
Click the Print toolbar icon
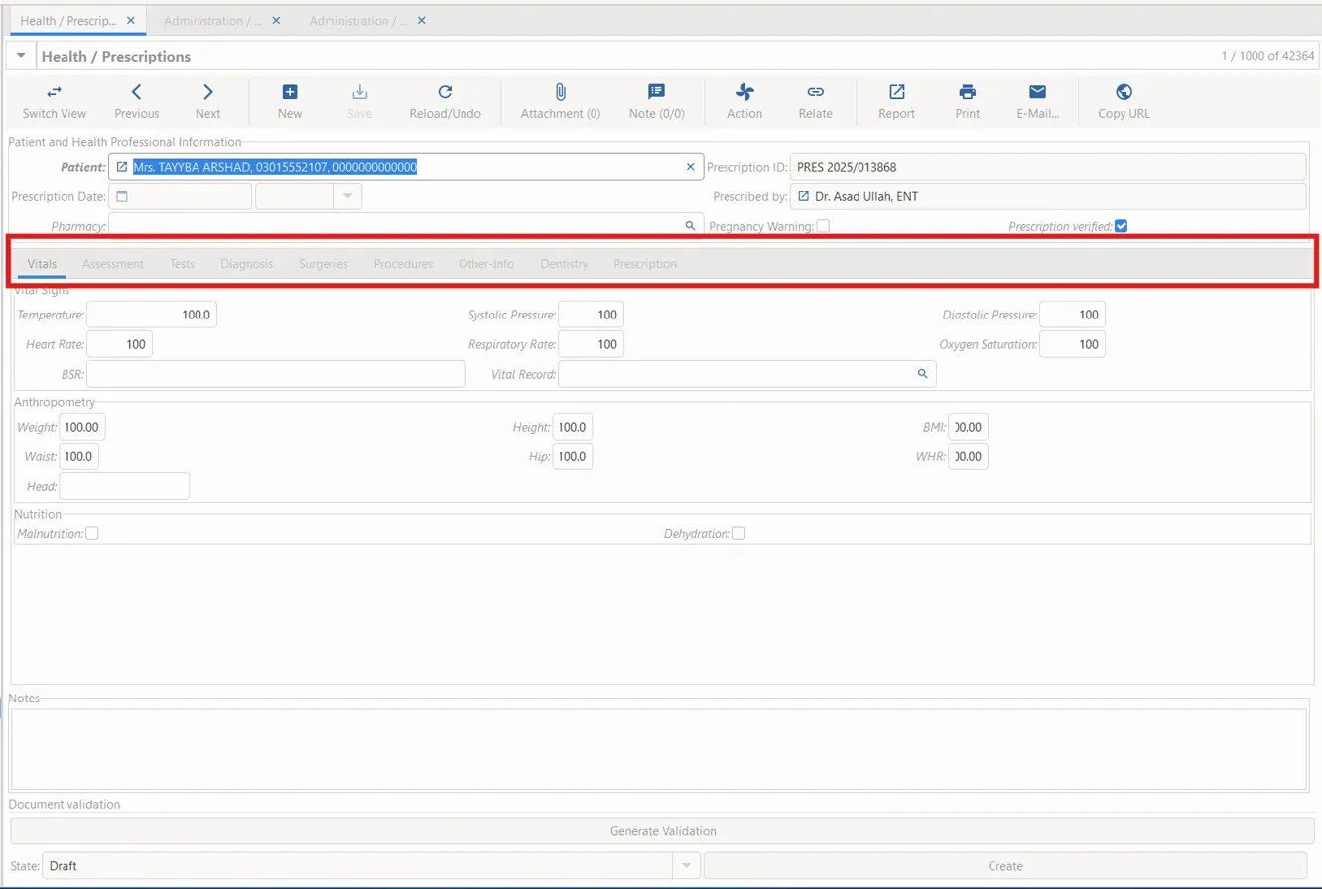pyautogui.click(x=967, y=93)
